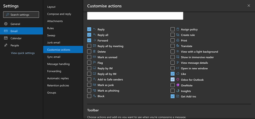Uncheck the Reply all checkbox

pos(89,35)
